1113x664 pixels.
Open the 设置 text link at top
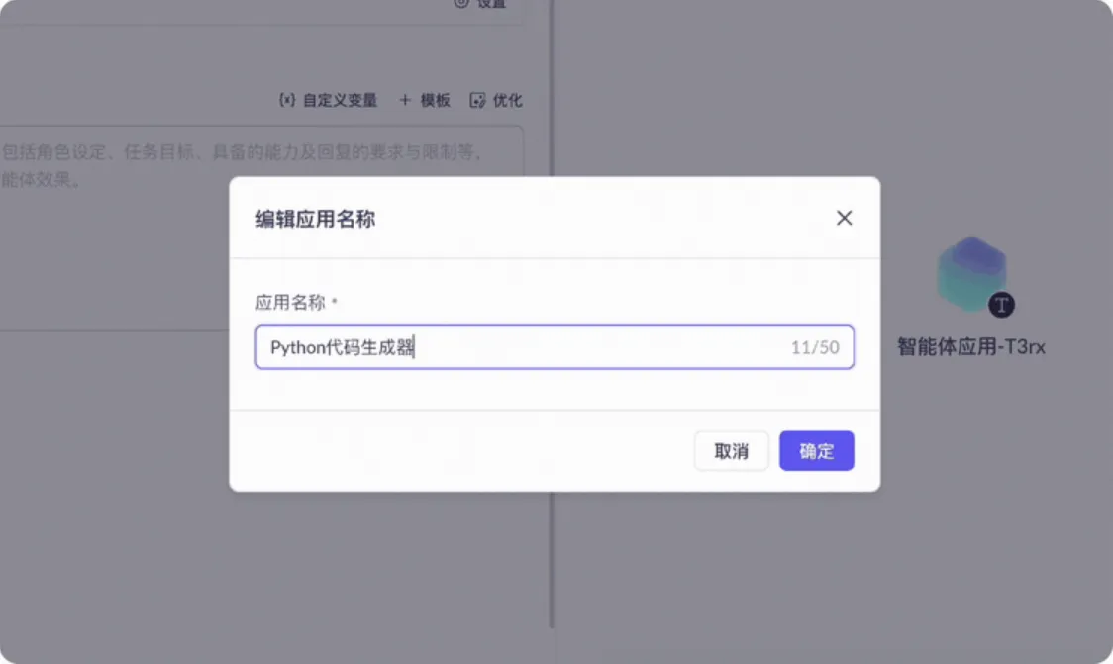491,4
